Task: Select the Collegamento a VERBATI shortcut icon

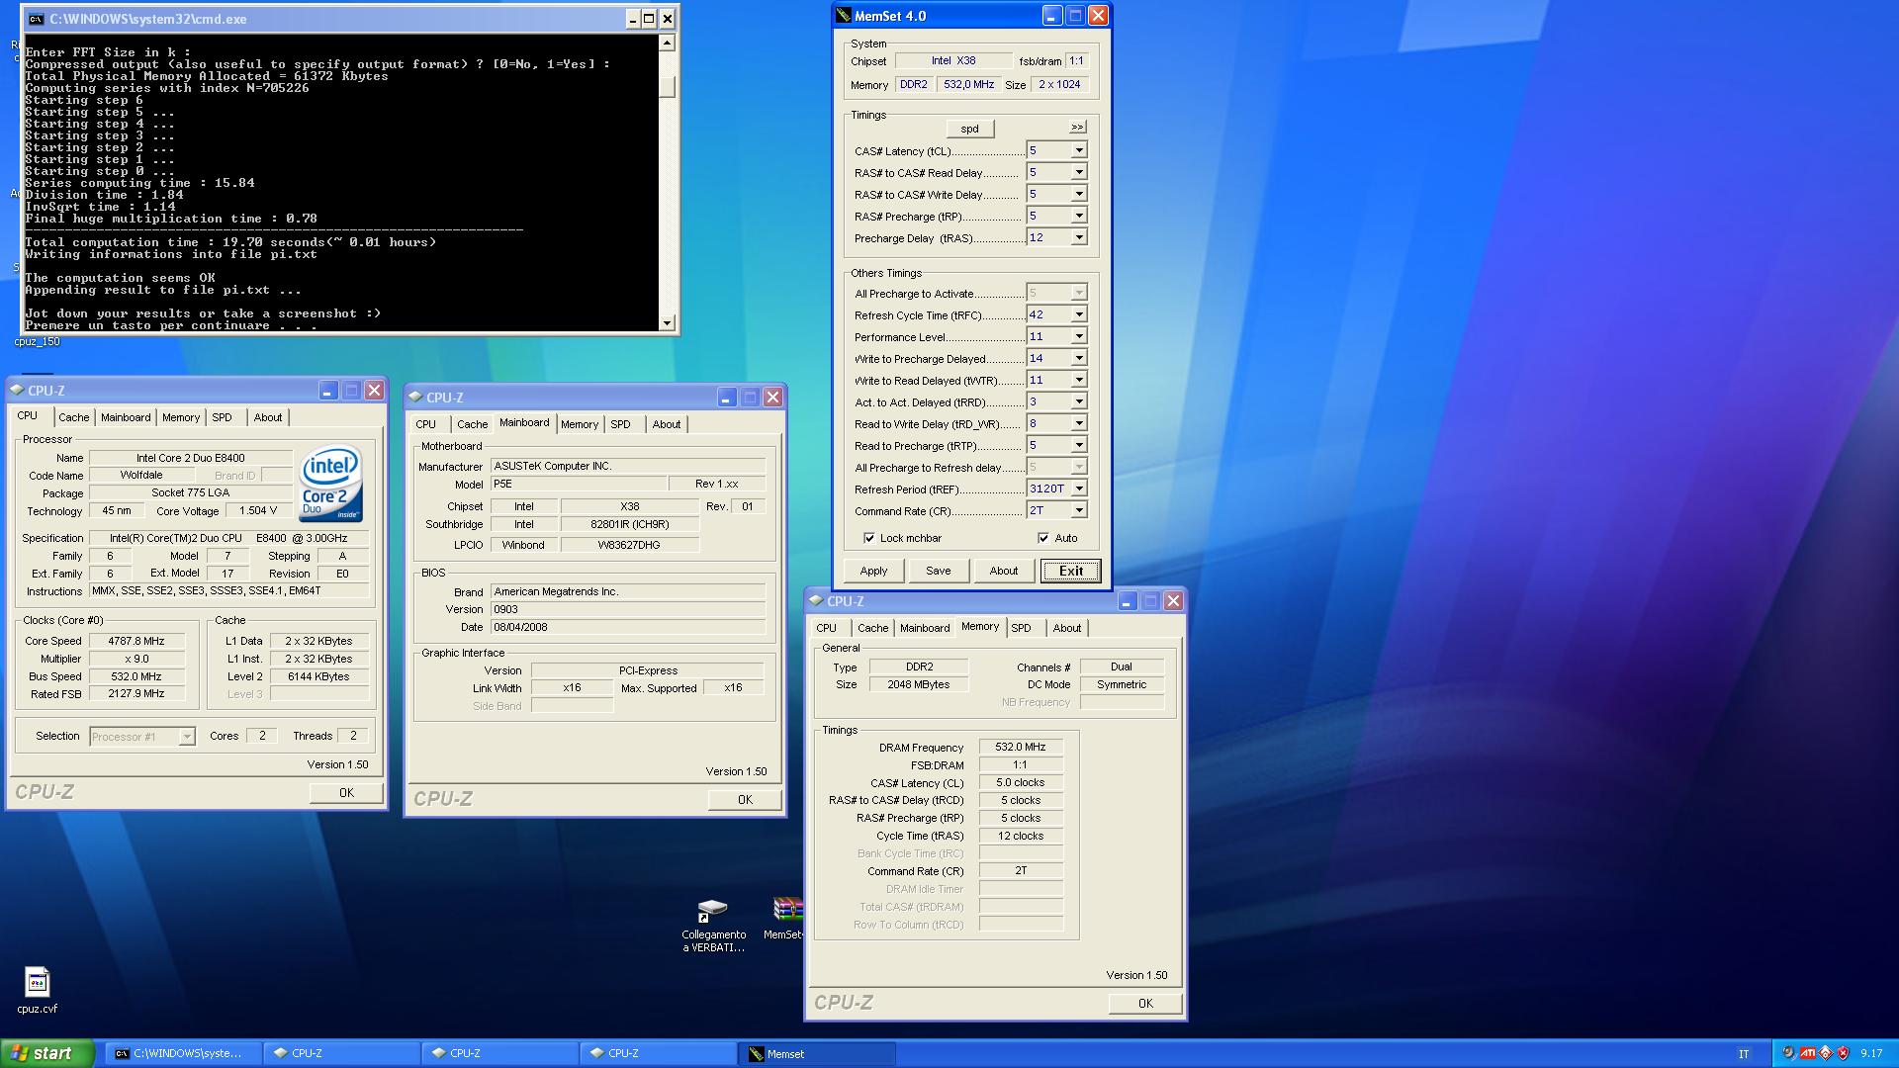Action: [x=713, y=911]
